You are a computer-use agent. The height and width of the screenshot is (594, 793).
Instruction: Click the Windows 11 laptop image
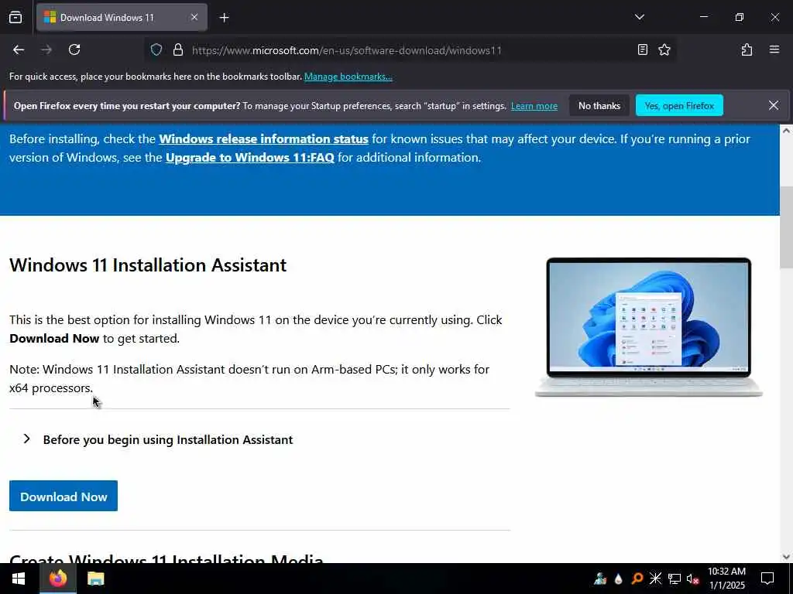pyautogui.click(x=649, y=327)
